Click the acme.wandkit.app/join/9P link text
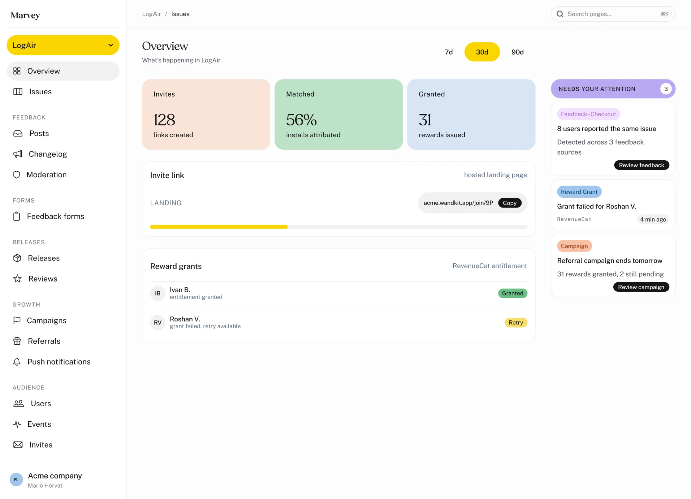The width and height of the screenshot is (691, 499). (458, 203)
